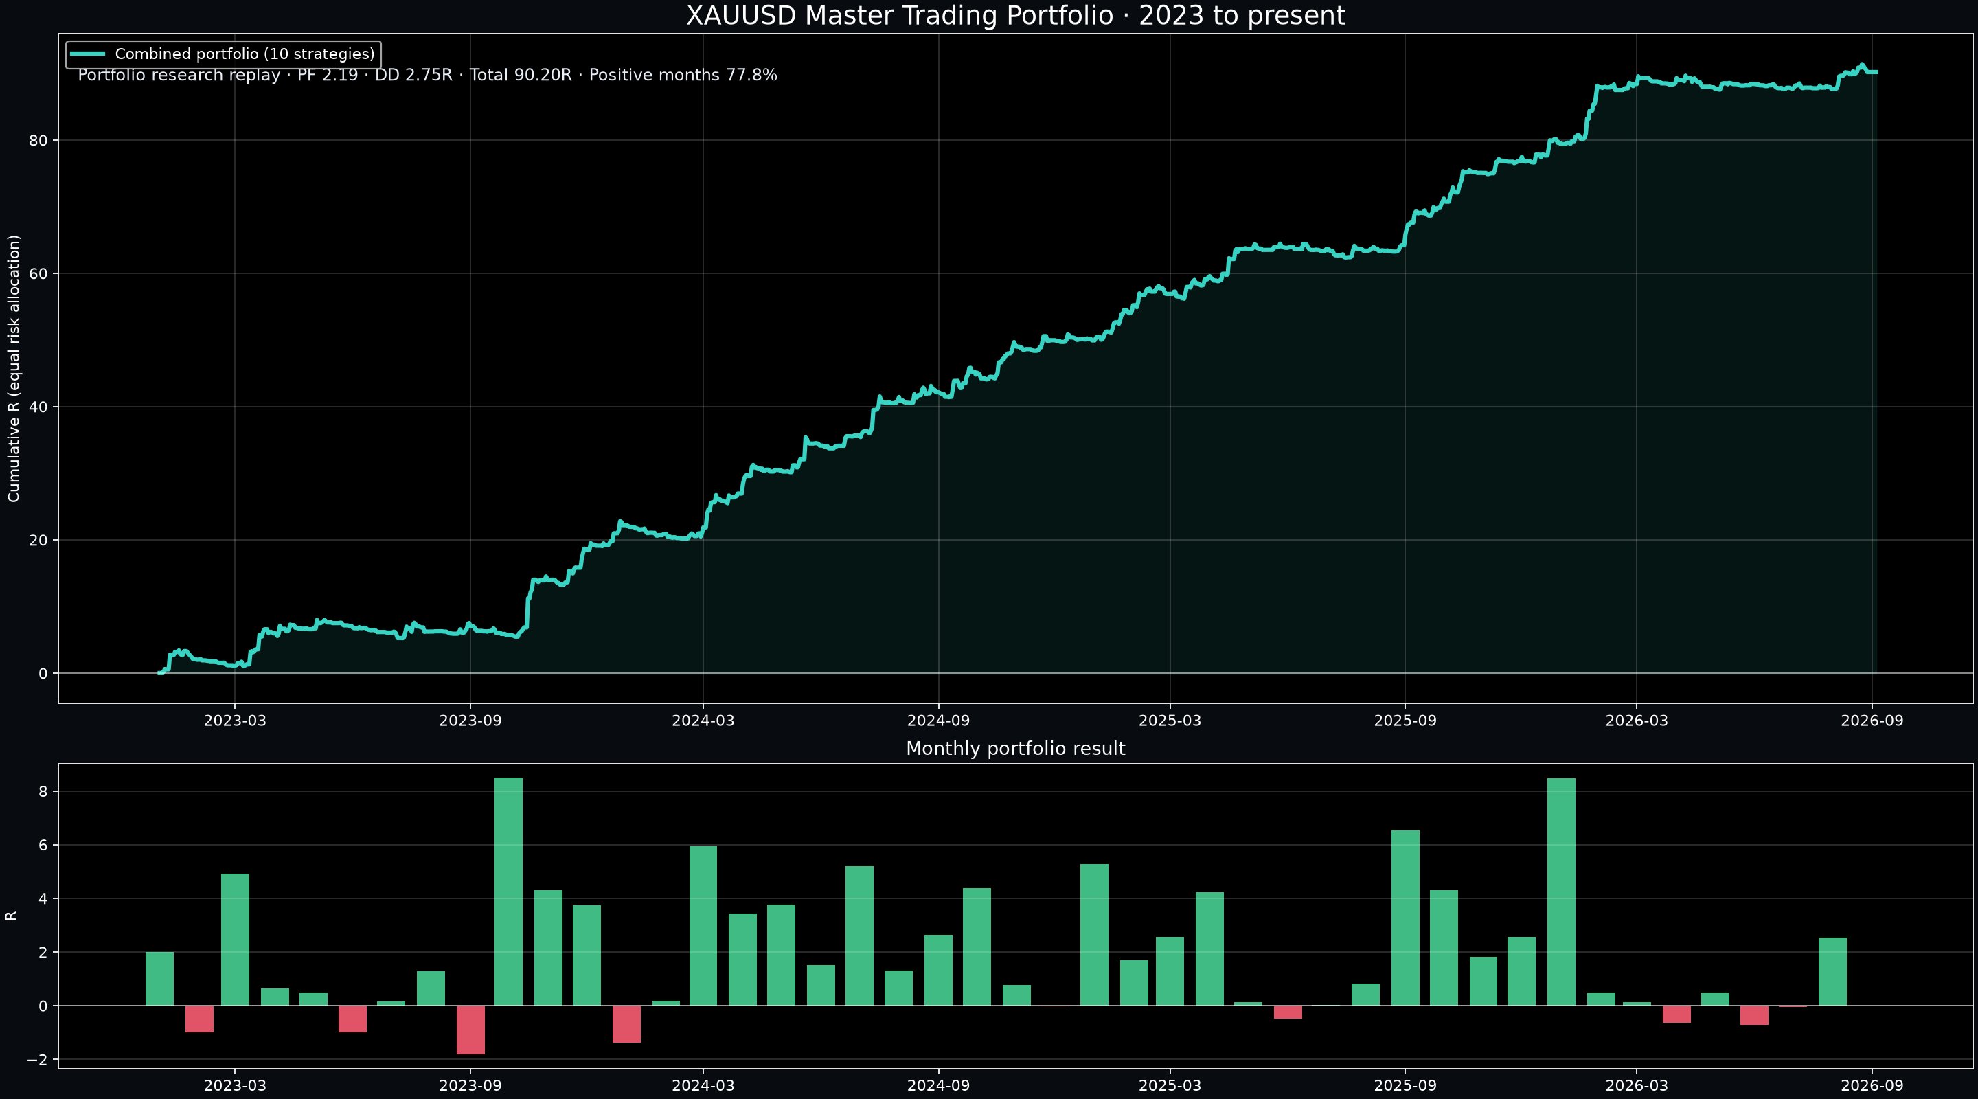The image size is (1978, 1099).
Task: Click the upper chart x-axis label '2023-03'
Action: [235, 721]
